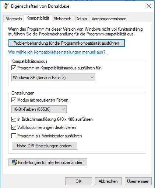Viewport: 155px width, 188px height.
Task: Open the Allgemein tab
Action: coord(14,19)
